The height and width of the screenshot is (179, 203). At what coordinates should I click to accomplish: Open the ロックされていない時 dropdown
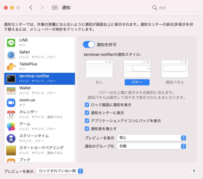60,171
